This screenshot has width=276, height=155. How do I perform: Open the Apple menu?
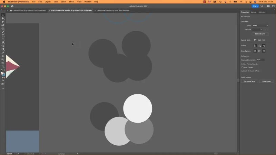point(4,2)
